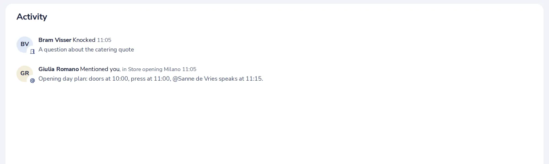
Task: Open the opening day plan message
Action: 151,79
